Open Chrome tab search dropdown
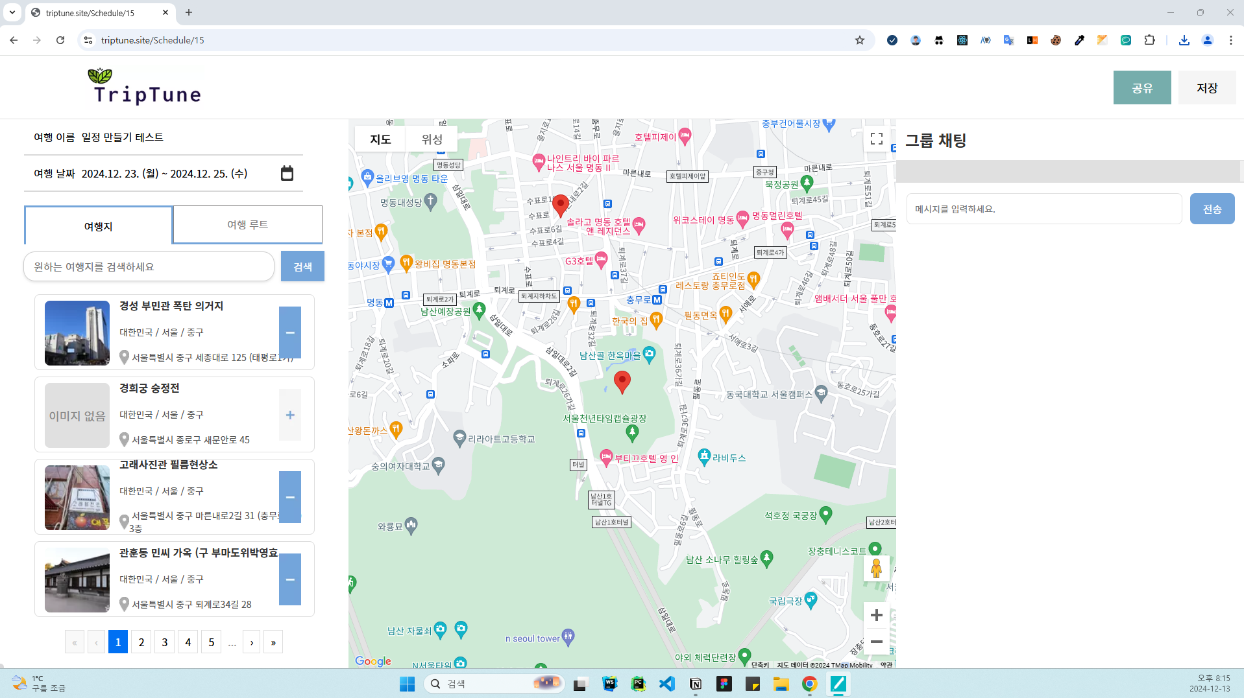This screenshot has height=698, width=1244. 12,12
